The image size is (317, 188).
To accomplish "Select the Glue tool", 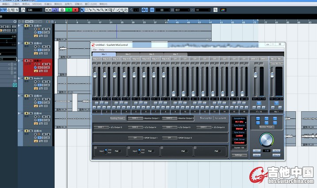I will [x=94, y=10].
